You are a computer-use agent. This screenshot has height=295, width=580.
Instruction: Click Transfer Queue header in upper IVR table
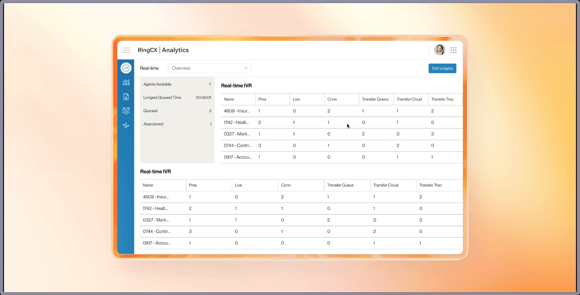(376, 99)
